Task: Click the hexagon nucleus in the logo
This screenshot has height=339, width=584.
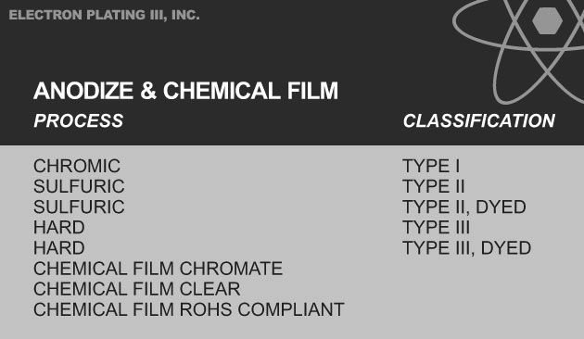Action: [547, 21]
